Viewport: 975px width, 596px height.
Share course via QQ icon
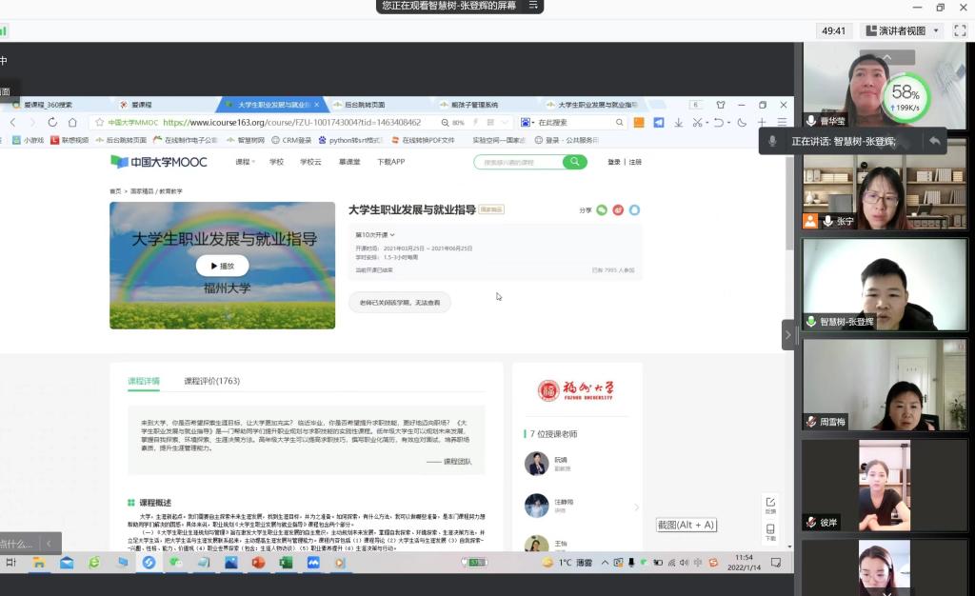pyautogui.click(x=634, y=210)
